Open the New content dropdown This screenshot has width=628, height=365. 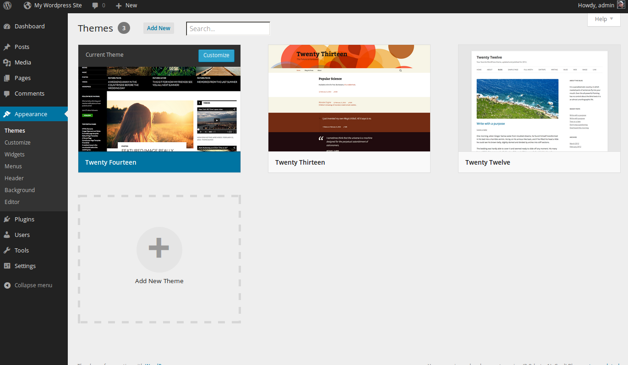click(x=126, y=5)
